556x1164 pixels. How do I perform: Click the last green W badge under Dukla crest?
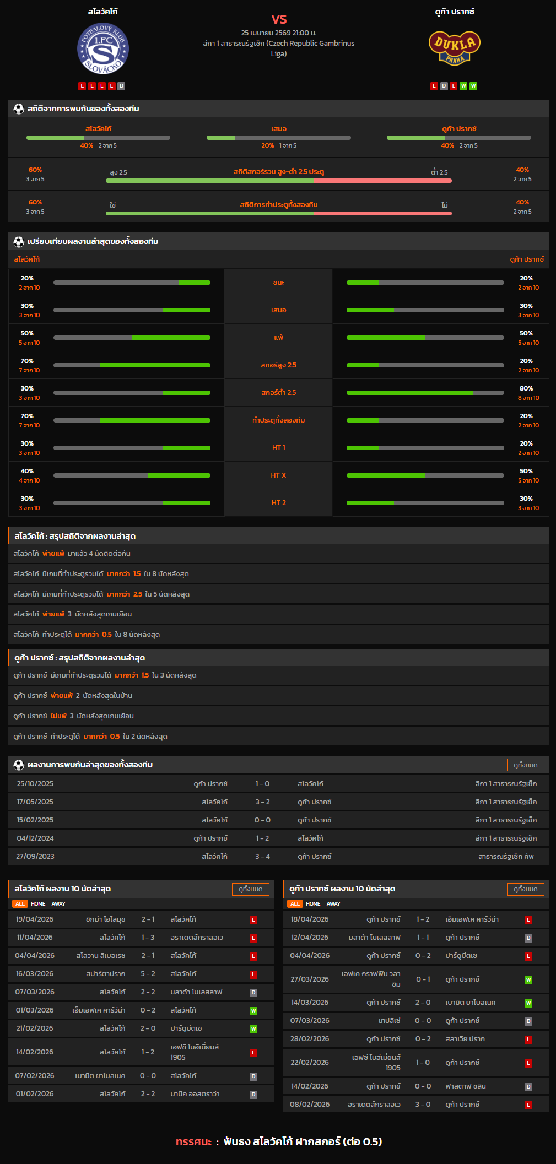pyautogui.click(x=473, y=86)
